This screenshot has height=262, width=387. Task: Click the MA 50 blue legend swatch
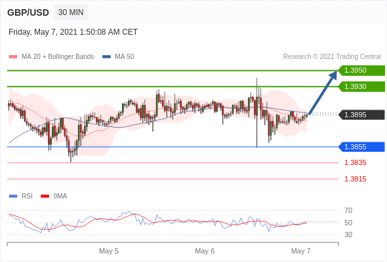(106, 57)
